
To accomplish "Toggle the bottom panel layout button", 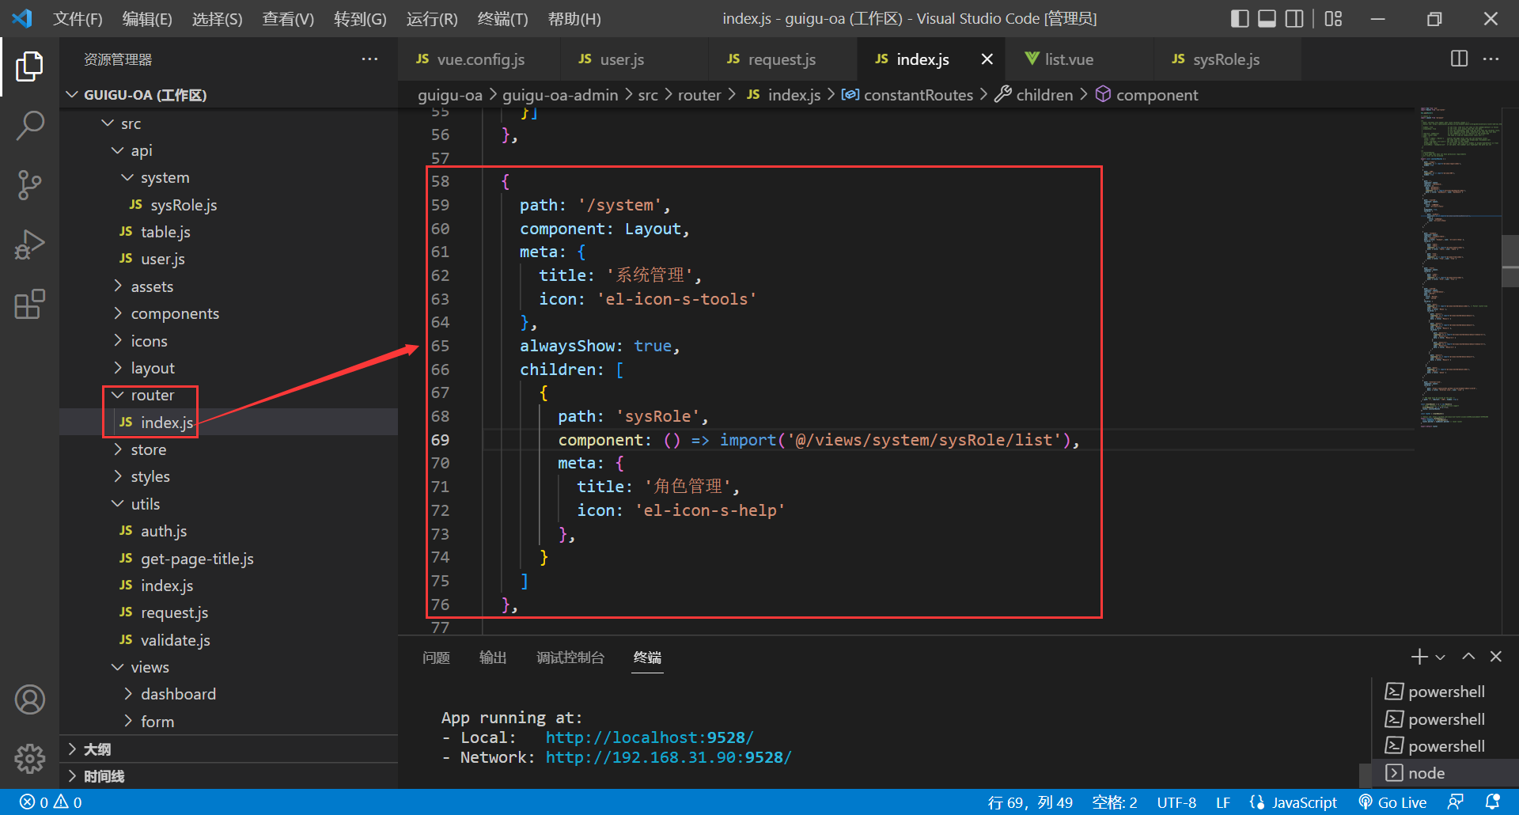I will 1267,19.
